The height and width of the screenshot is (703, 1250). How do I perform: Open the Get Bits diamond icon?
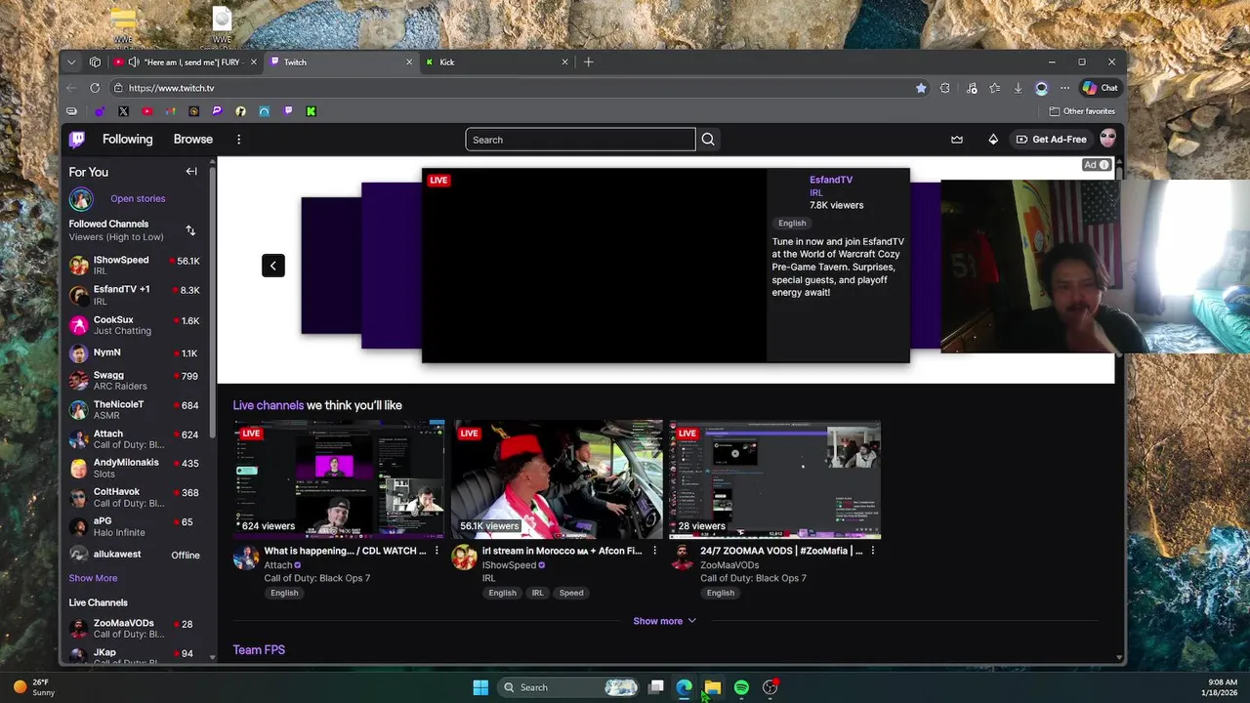(993, 140)
